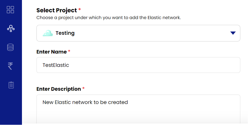
Task: Expand the project list with triangle arrow
Action: point(233,33)
